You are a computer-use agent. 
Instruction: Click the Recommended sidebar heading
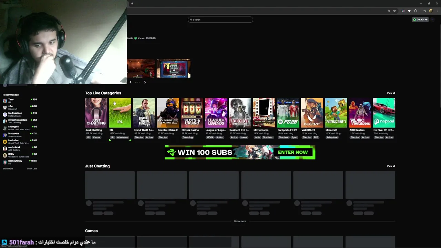pyautogui.click(x=11, y=95)
